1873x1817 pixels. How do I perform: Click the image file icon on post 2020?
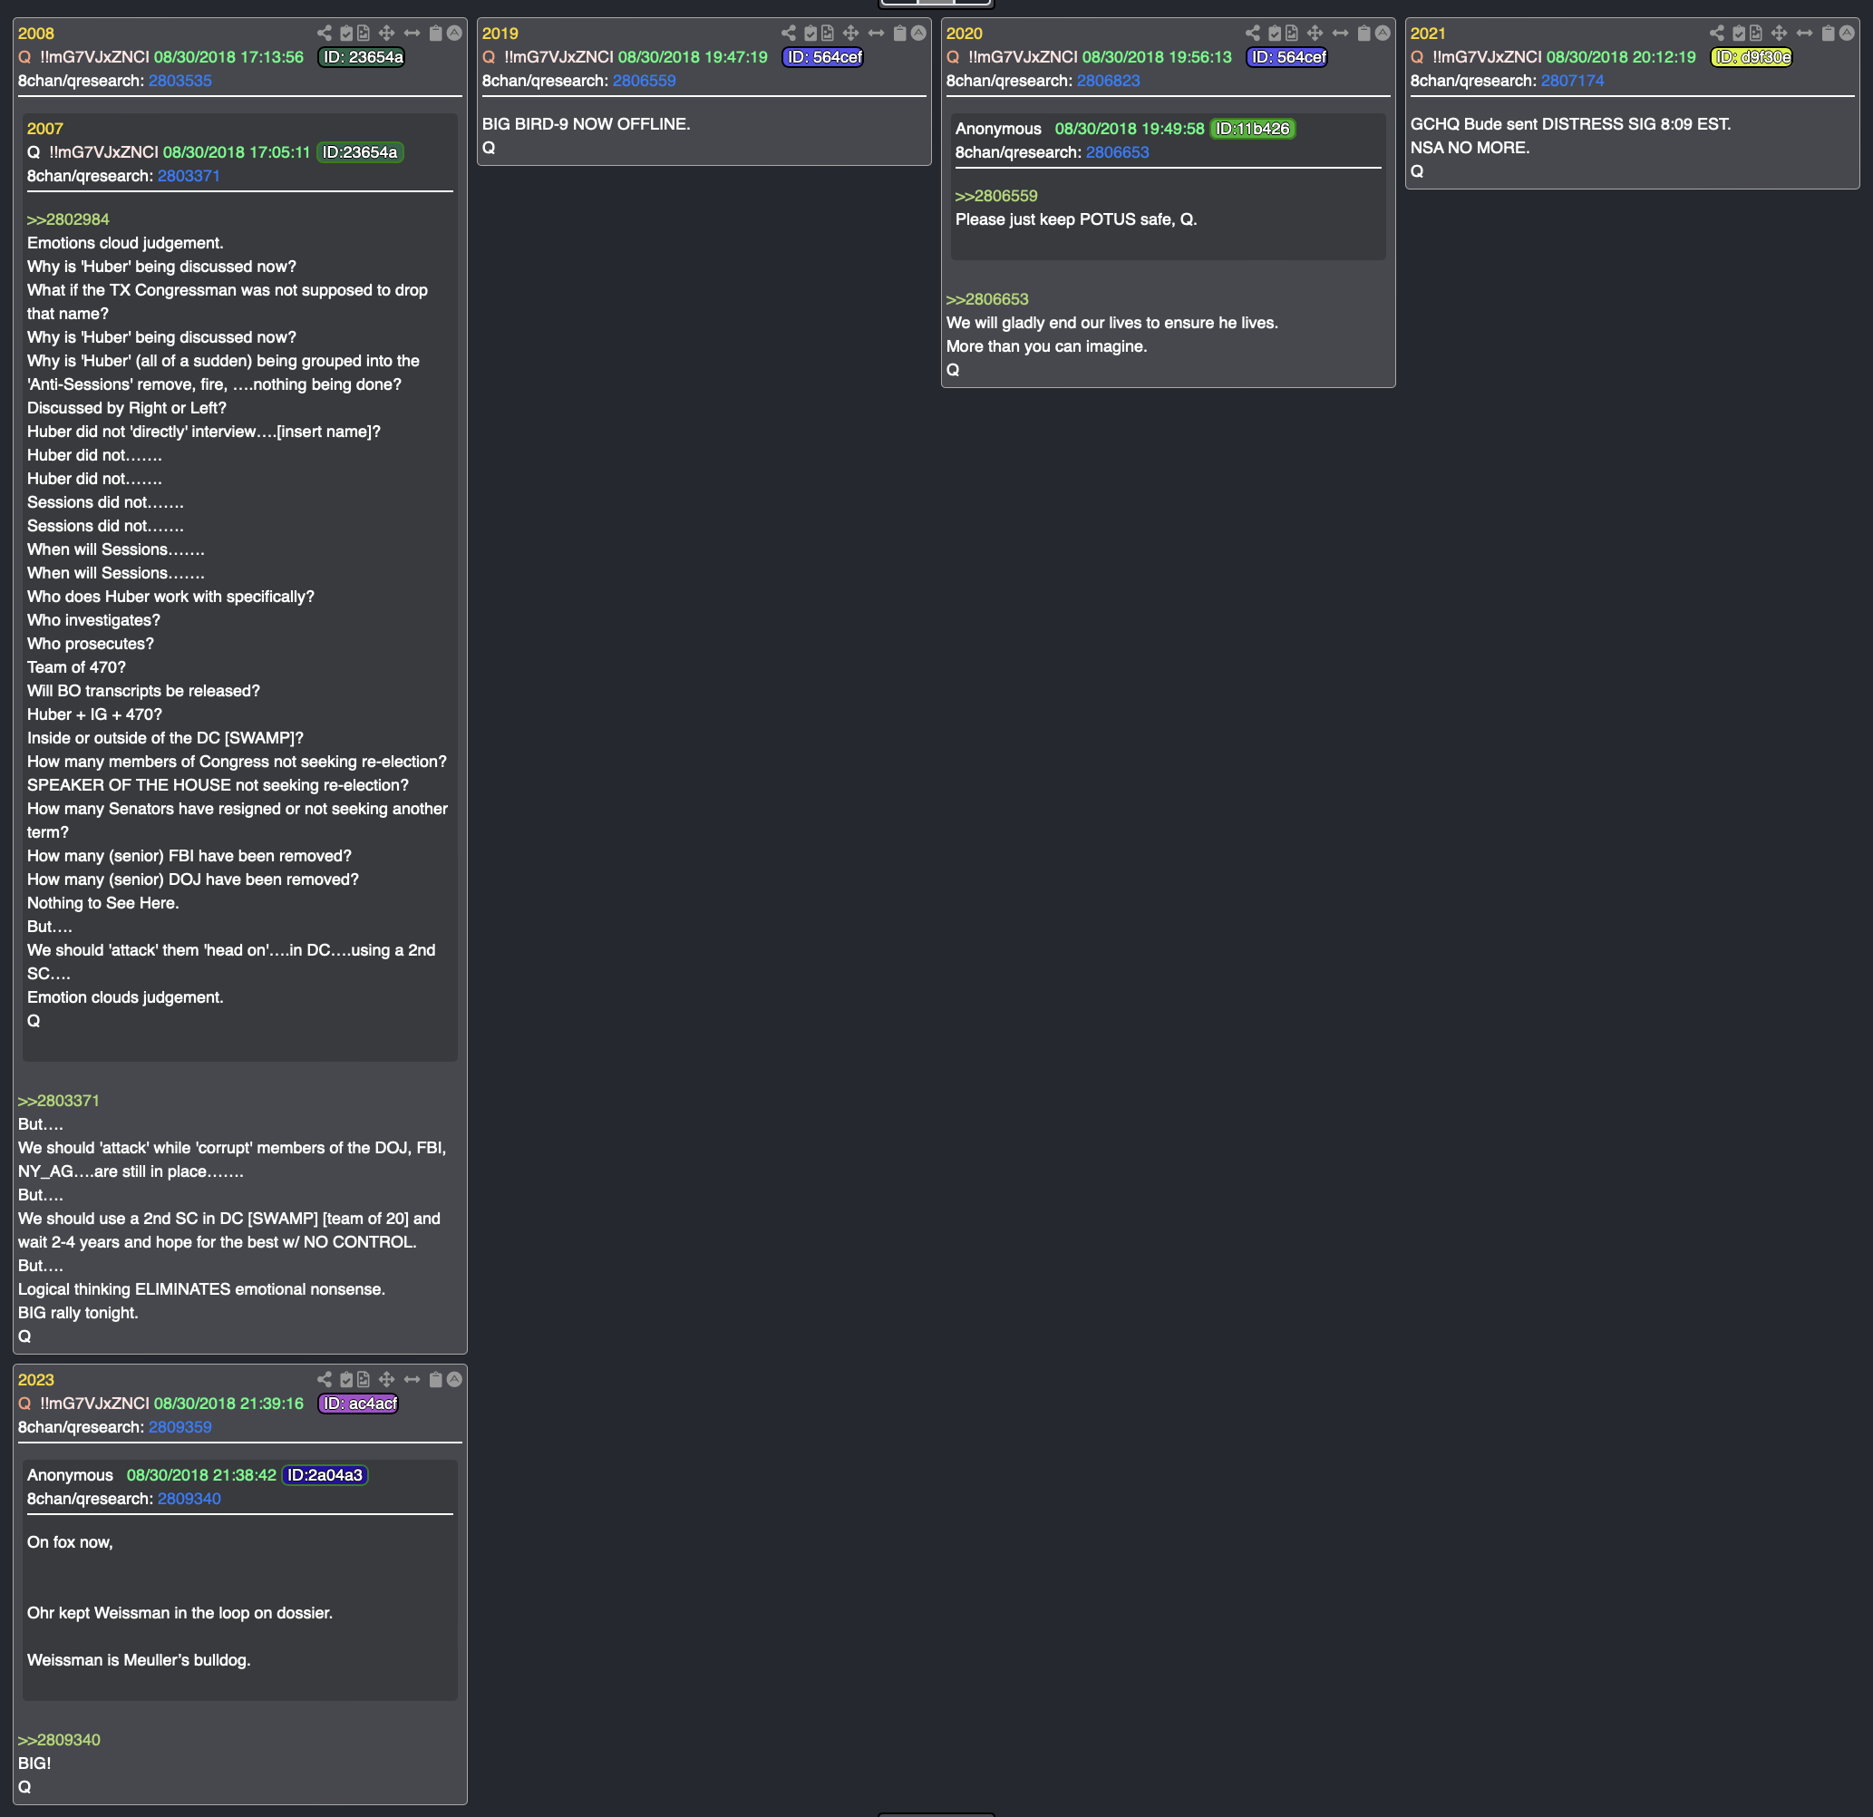coord(1292,34)
